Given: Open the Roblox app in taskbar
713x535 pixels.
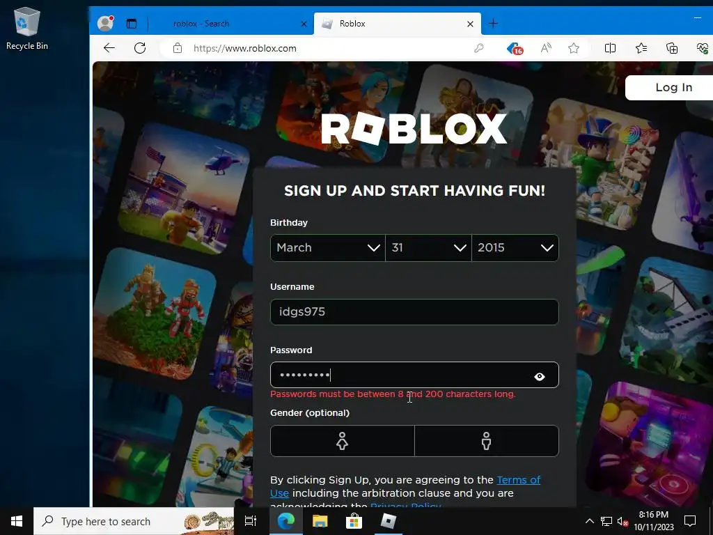Looking at the screenshot, I should tap(389, 521).
